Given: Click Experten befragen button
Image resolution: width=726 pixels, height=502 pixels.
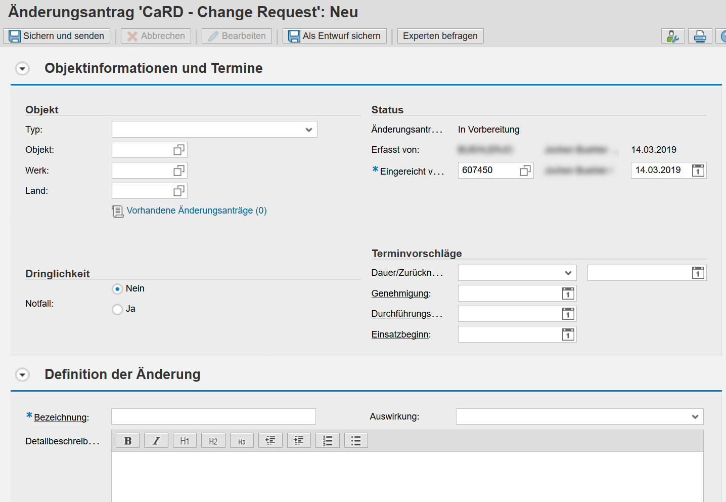Looking at the screenshot, I should [x=440, y=36].
